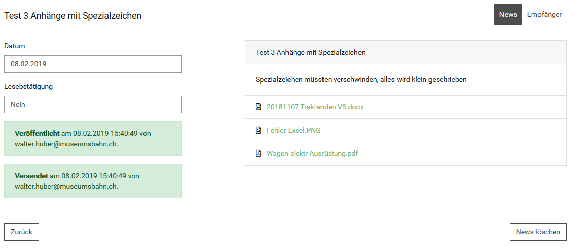Open the Fehler Excel.PNG attachment link
Image resolution: width=575 pixels, height=248 pixels.
pyautogui.click(x=294, y=130)
